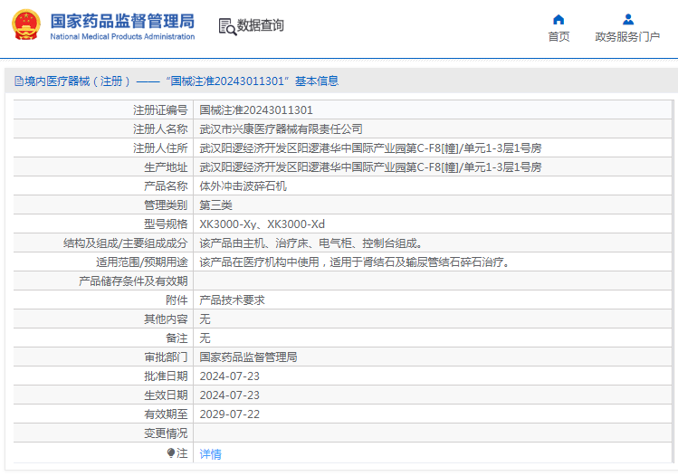Select expiry date 2029-07-22

tap(230, 414)
